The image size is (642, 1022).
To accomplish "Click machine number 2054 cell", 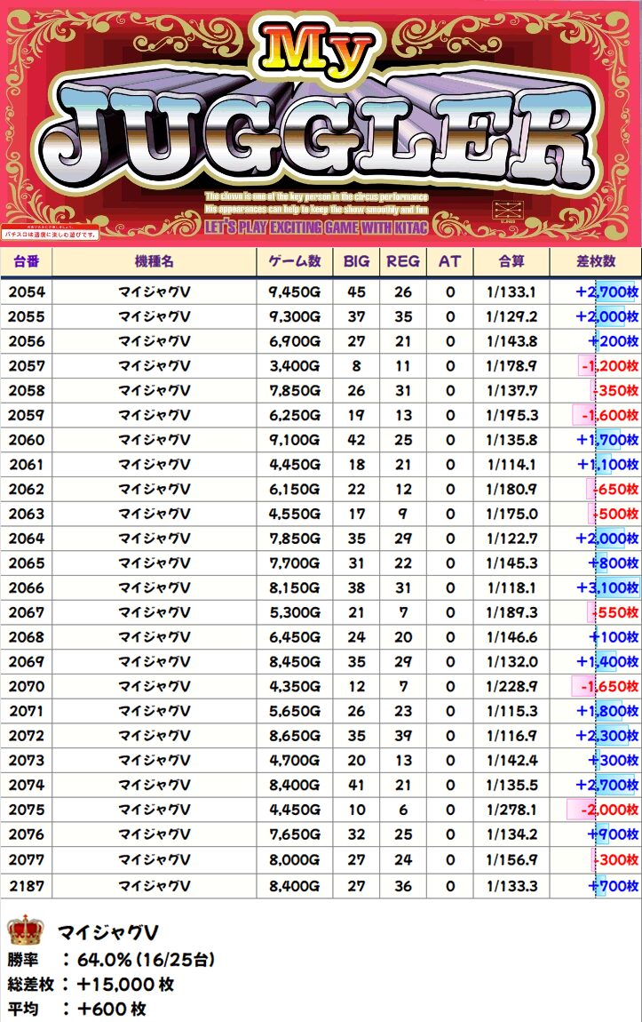I will 27,292.
